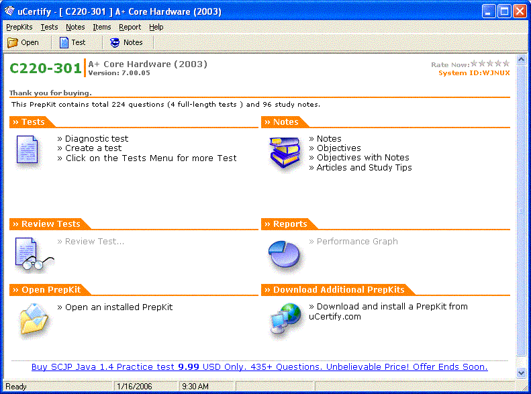The image size is (531, 394).
Task: Click the System ID:WJNUX text
Action: tap(474, 73)
